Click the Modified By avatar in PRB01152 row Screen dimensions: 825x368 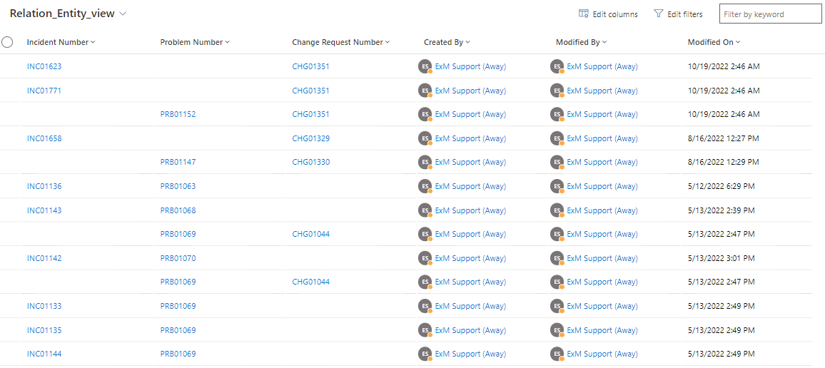pyautogui.click(x=557, y=114)
